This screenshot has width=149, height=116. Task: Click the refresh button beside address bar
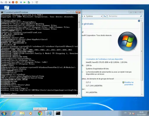tap(105, 16)
